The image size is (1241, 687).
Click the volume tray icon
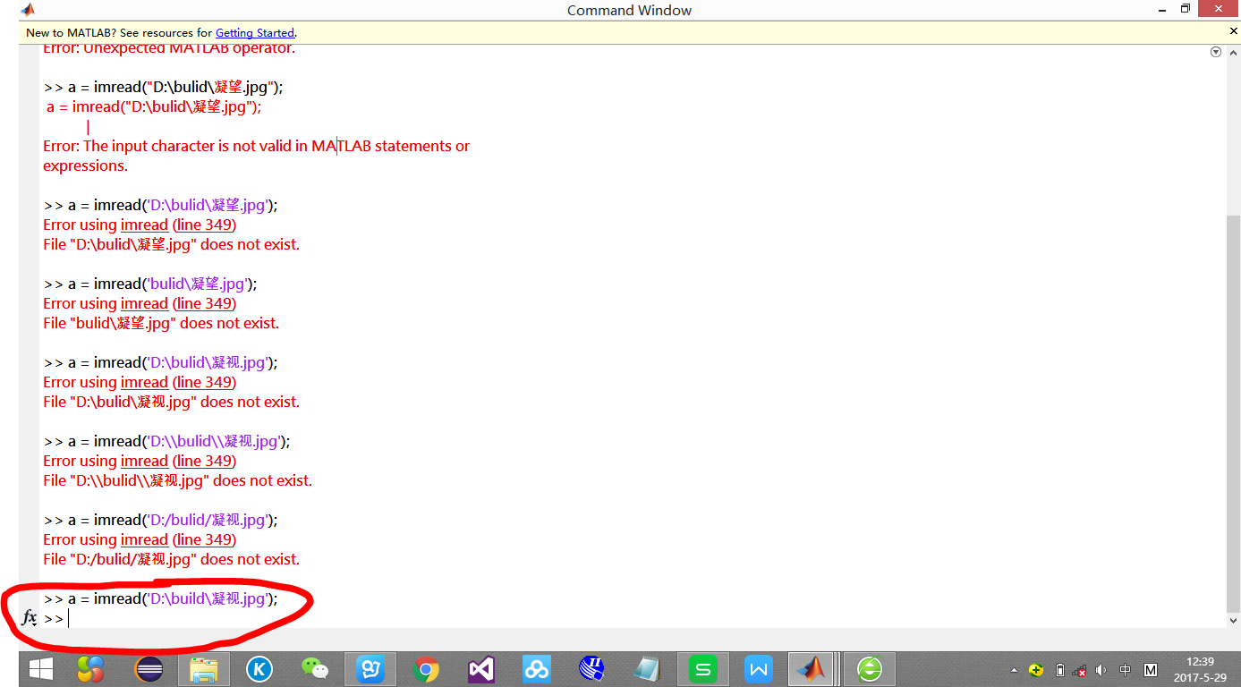click(1101, 669)
